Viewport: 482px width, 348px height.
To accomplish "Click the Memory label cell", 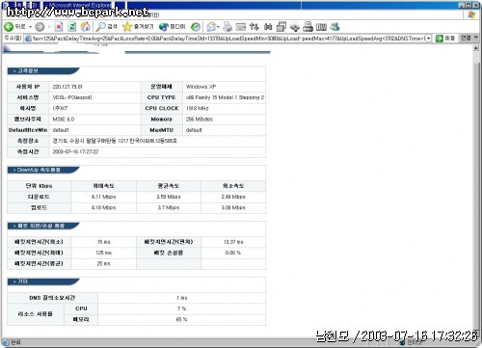I will point(161,120).
